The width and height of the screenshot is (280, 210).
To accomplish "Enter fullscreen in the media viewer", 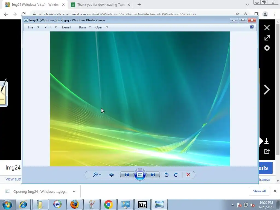I will click(x=267, y=38).
